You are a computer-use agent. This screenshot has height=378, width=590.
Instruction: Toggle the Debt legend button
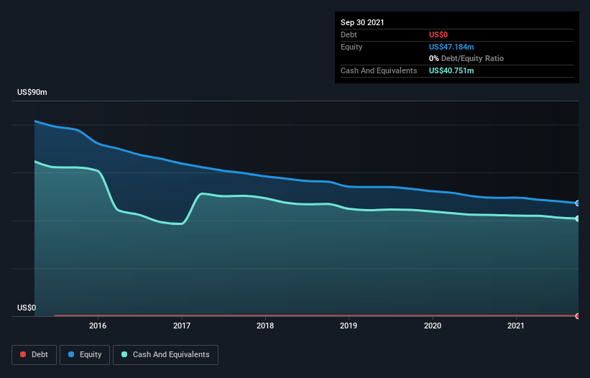tap(34, 355)
